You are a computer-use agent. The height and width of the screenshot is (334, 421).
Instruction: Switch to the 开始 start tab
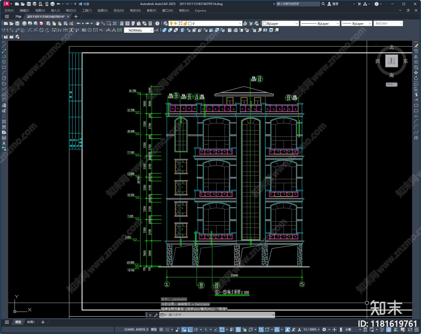(18, 17)
